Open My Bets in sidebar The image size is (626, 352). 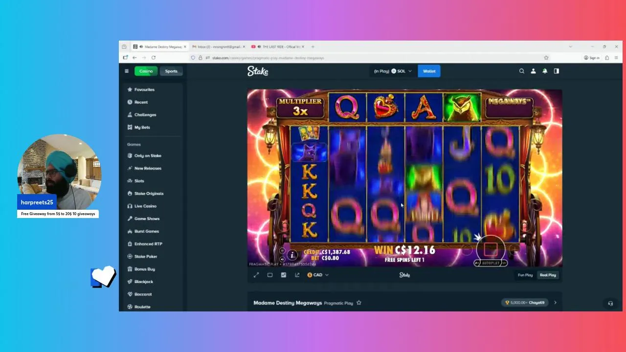(x=152, y=127)
